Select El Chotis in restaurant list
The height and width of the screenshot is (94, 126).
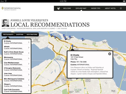pyautogui.click(x=17, y=42)
